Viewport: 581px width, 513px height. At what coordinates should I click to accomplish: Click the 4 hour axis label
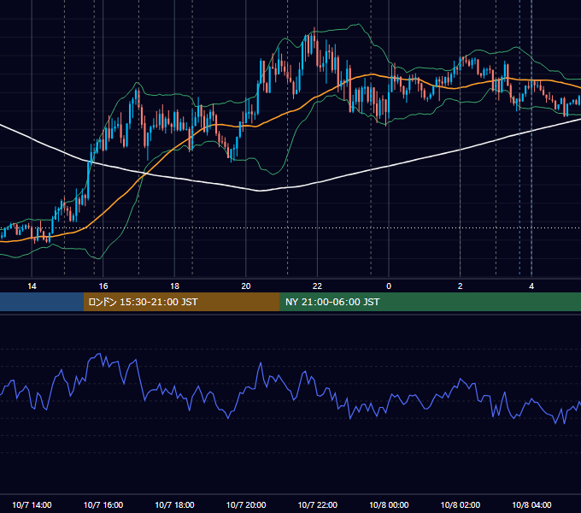pyautogui.click(x=531, y=286)
